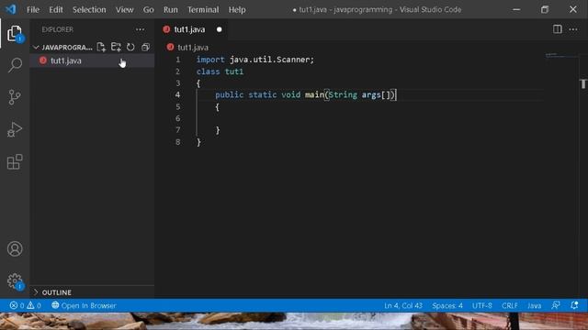Open the Selection menu
Image resolution: width=588 pixels, height=330 pixels.
click(x=89, y=10)
